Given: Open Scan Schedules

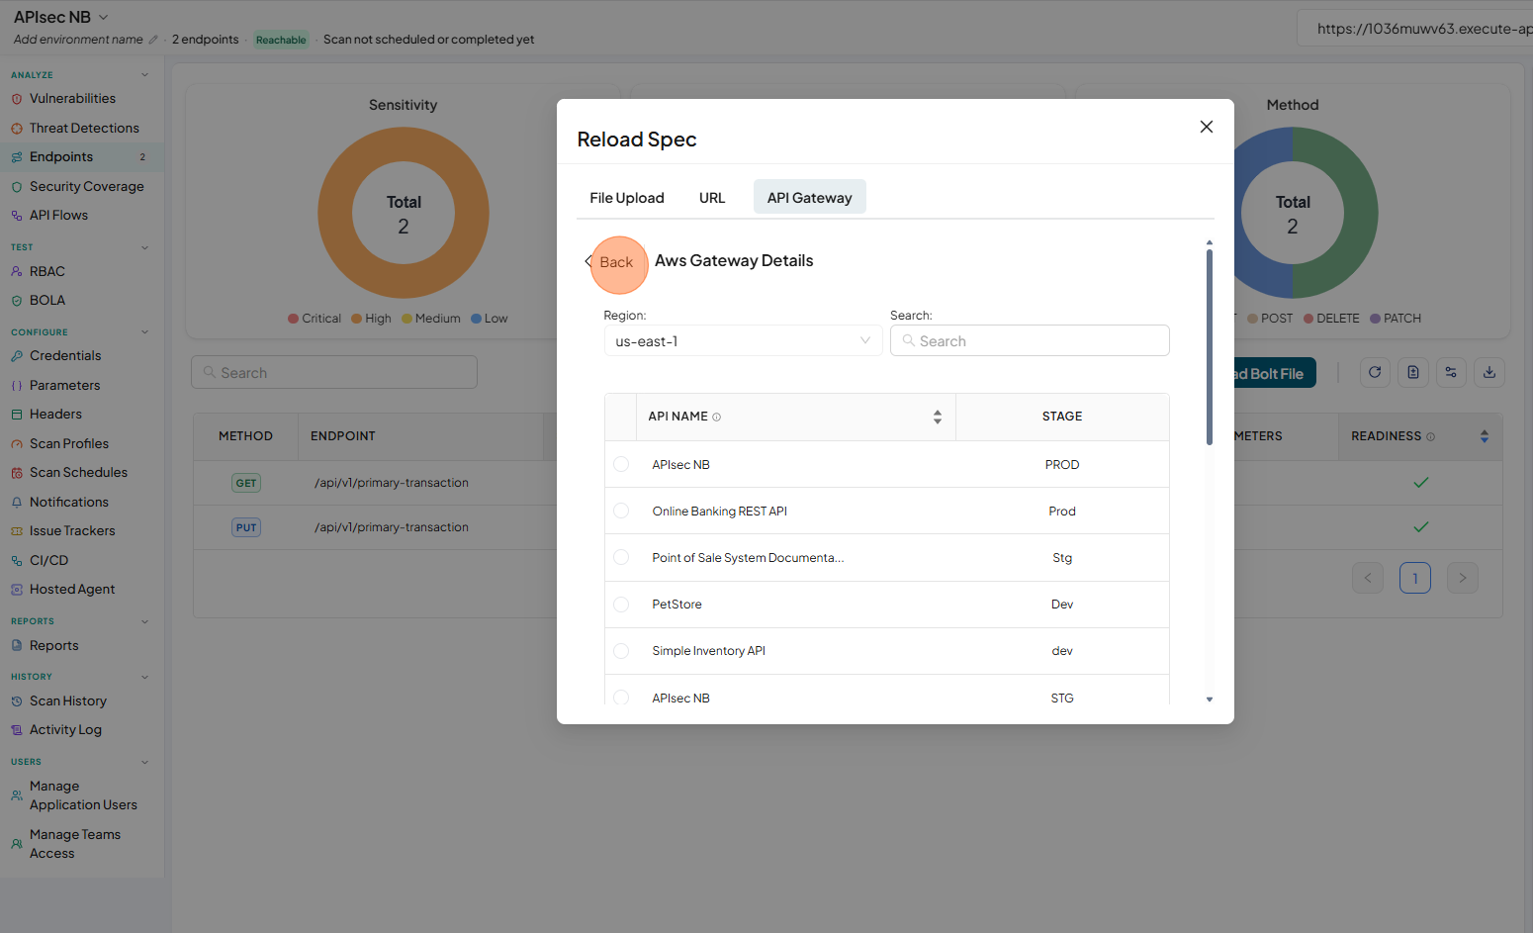Looking at the screenshot, I should (78, 473).
